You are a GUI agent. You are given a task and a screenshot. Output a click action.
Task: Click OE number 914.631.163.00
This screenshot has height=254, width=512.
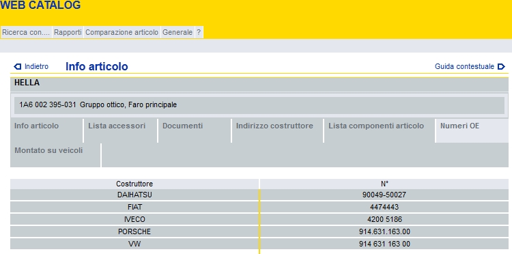384,231
